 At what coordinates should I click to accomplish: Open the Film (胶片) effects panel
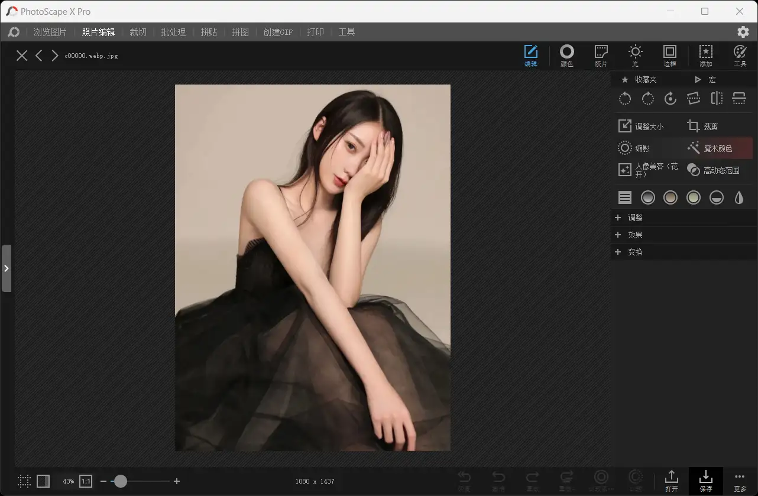[x=601, y=55]
